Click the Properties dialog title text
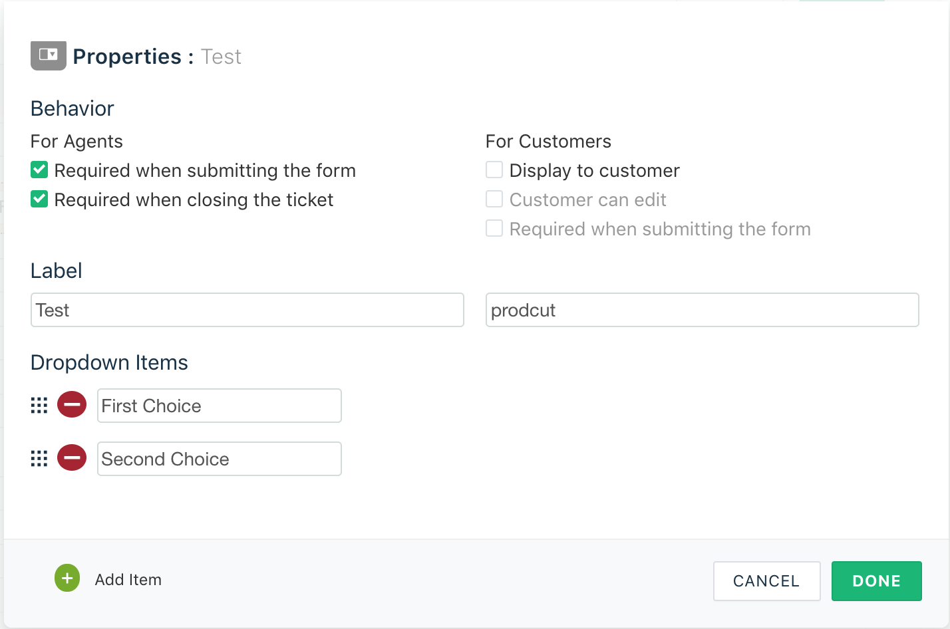950x629 pixels. [x=126, y=57]
